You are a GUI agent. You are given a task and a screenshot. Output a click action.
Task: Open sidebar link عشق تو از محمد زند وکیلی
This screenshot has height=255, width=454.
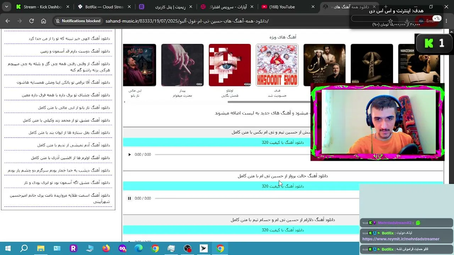click(66, 120)
